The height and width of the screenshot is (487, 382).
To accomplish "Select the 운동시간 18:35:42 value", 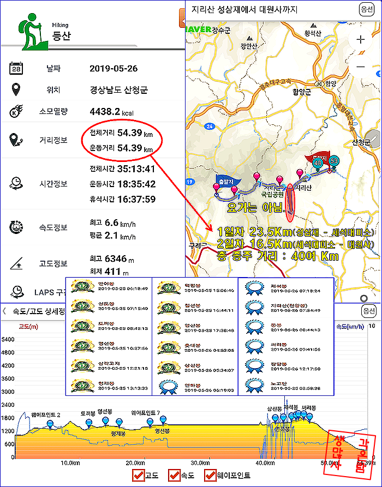I will point(122,184).
